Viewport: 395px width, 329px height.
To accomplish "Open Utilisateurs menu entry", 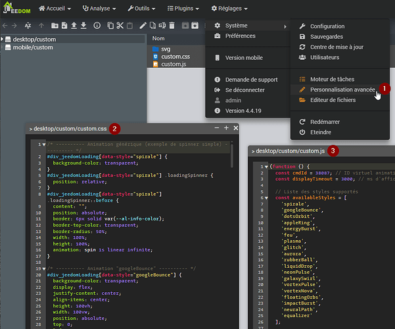I will tap(340, 57).
